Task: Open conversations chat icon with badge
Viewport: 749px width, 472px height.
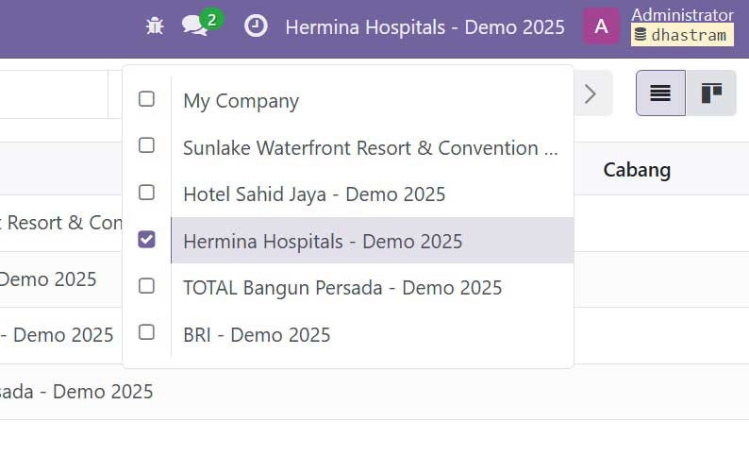Action: 202,23
